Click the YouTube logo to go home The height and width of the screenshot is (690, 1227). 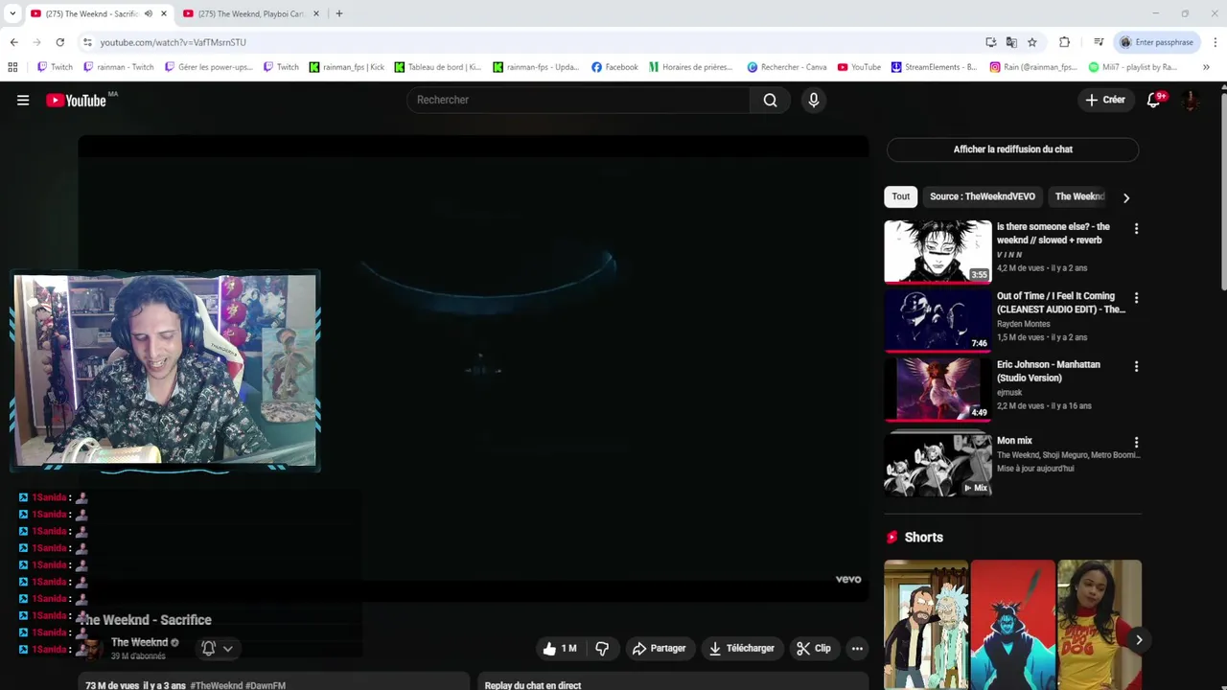pyautogui.click(x=77, y=100)
